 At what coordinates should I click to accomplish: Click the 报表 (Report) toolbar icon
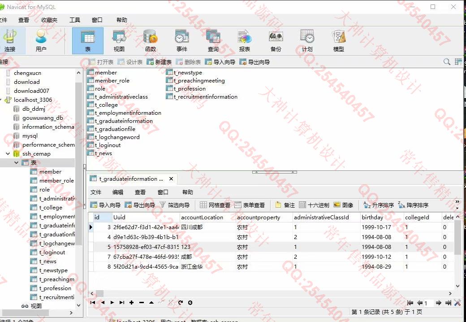[x=245, y=41]
